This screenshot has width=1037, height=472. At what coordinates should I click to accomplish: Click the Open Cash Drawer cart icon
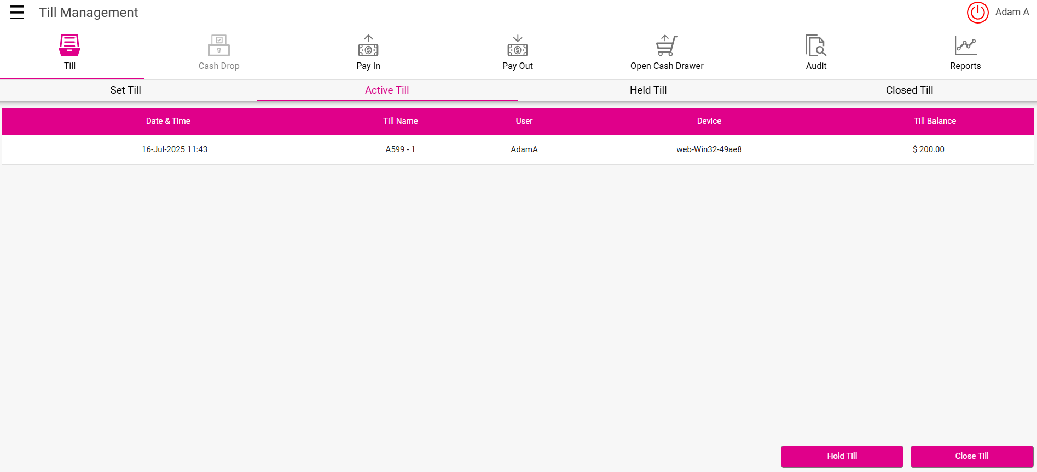[x=667, y=46]
